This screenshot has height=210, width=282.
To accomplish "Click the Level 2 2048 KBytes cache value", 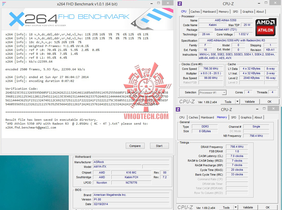I will coord(252,78).
